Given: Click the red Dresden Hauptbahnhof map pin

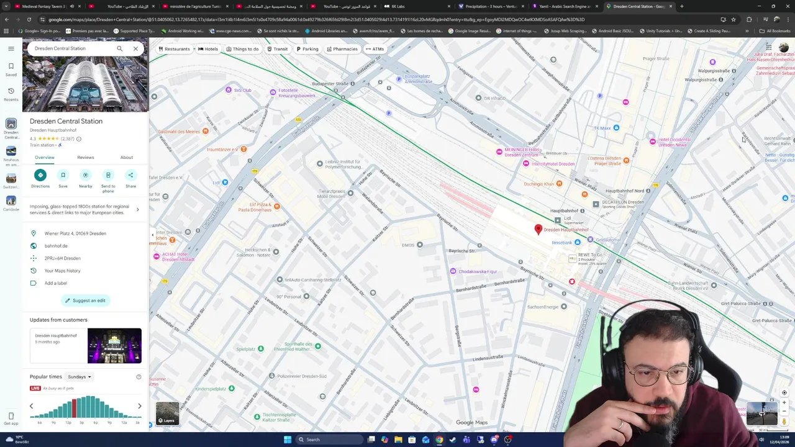Looking at the screenshot, I should click(538, 229).
